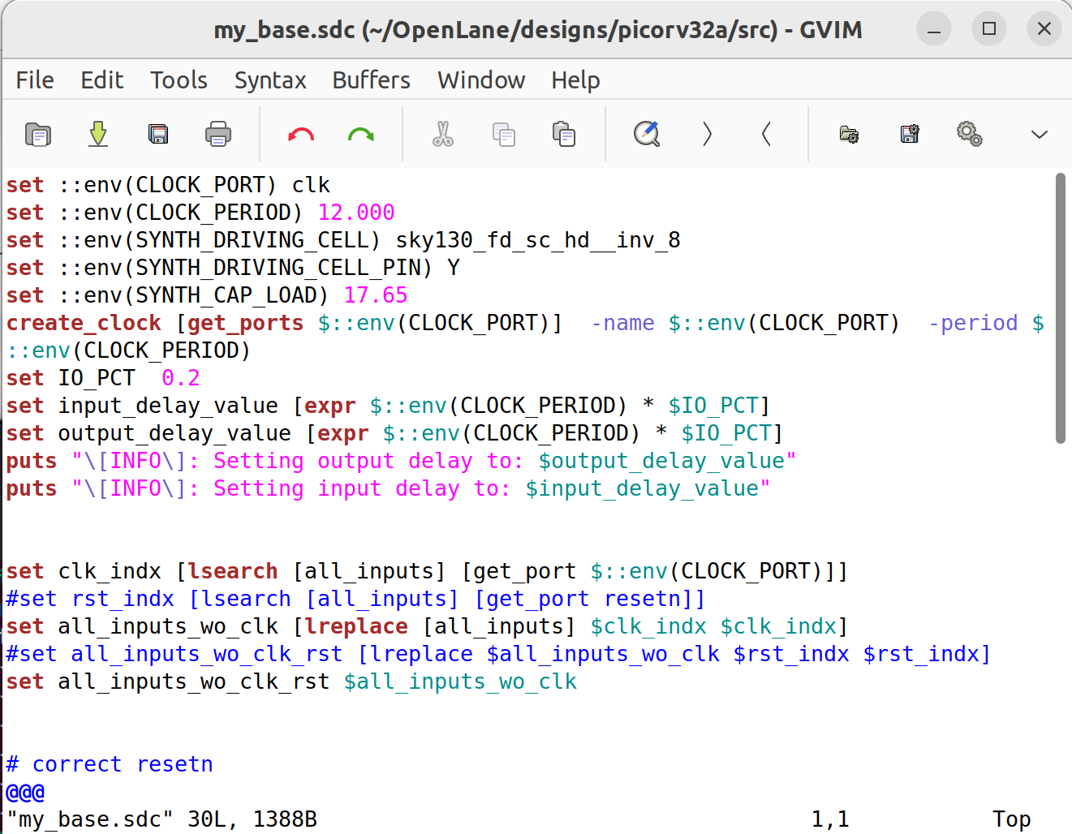Click the Paste toolbar icon
The image size is (1072, 834).
[x=564, y=134]
